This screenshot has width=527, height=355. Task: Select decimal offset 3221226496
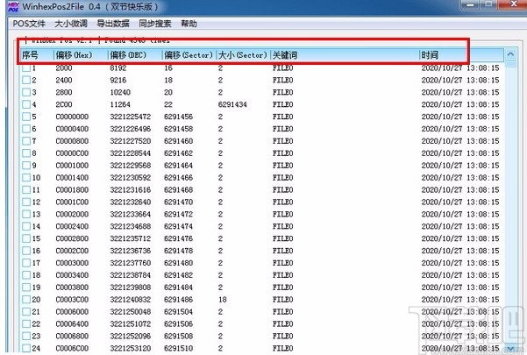click(131, 129)
